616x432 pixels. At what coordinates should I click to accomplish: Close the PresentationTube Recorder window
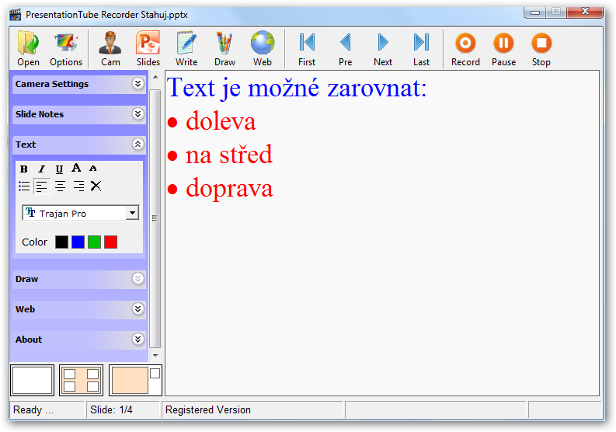(x=585, y=12)
